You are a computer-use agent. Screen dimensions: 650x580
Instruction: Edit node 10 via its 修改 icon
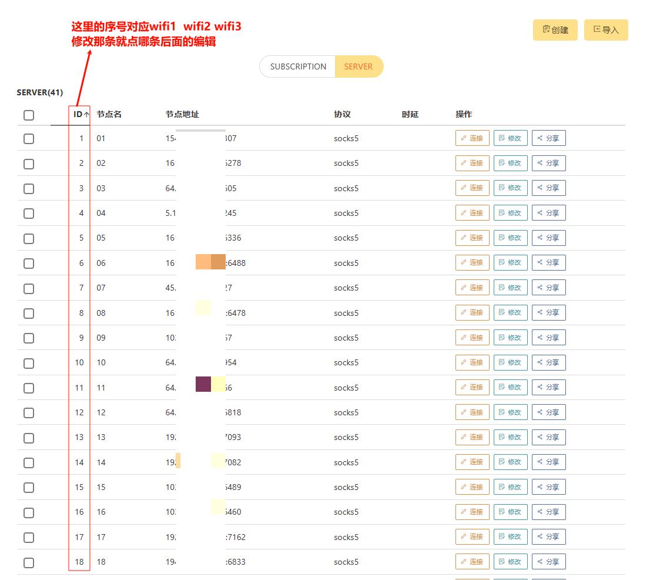[510, 362]
